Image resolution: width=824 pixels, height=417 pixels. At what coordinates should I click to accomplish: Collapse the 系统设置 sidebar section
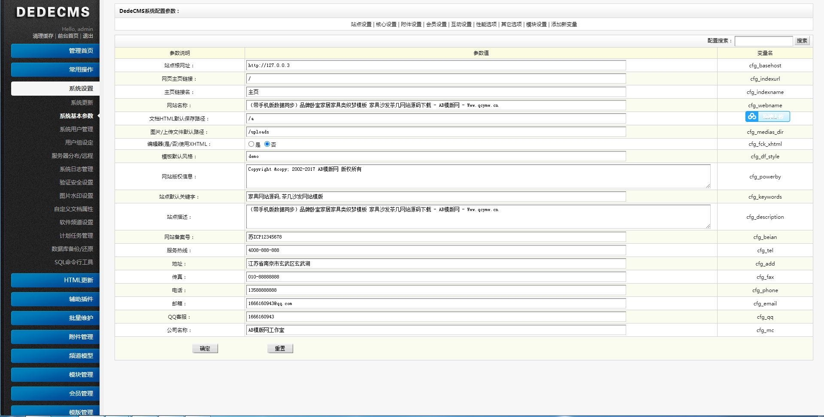[55, 88]
